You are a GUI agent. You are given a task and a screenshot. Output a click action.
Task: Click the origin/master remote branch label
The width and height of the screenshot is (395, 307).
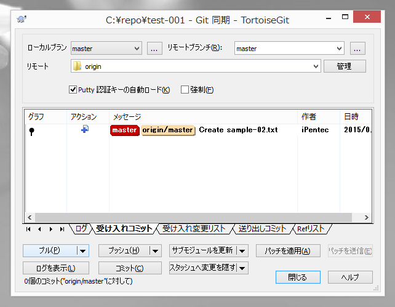pyautogui.click(x=168, y=130)
